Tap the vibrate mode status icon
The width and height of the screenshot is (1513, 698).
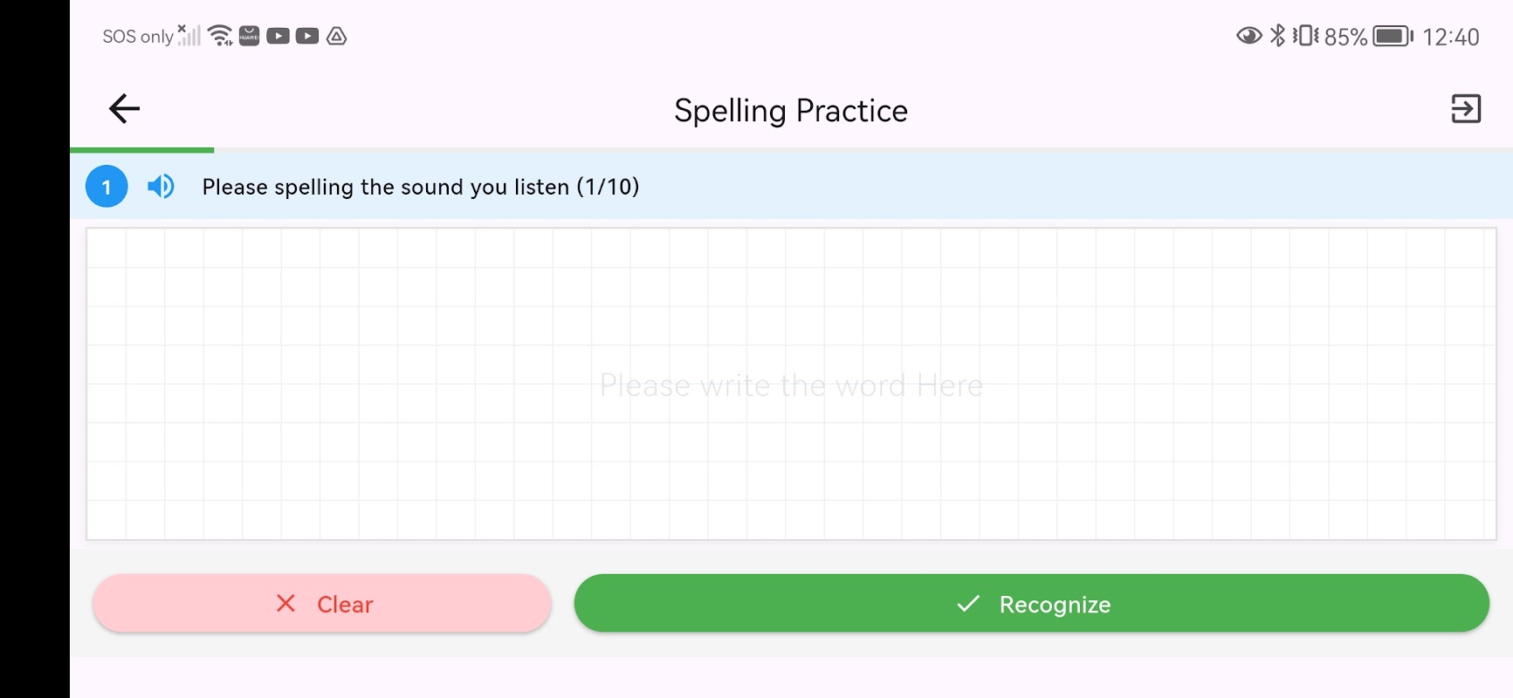pos(1305,36)
